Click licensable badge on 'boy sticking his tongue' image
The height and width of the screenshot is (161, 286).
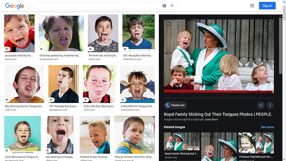pos(48,150)
